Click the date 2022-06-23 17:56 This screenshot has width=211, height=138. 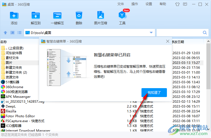click(x=186, y=67)
